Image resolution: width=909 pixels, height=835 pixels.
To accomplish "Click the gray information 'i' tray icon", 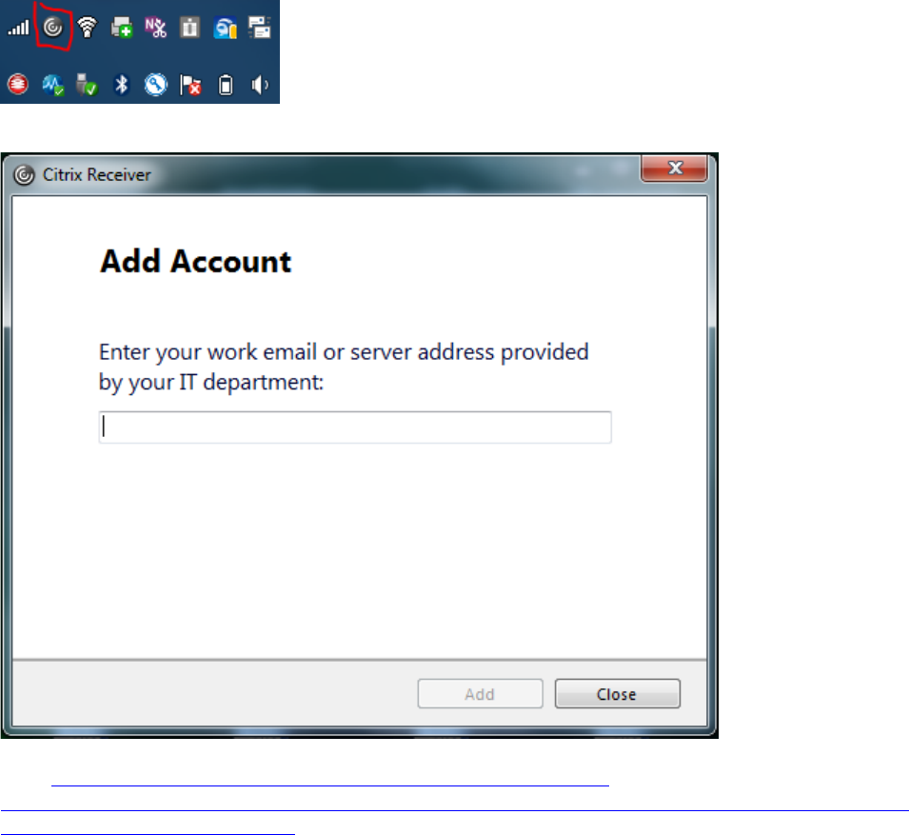I will (x=190, y=28).
